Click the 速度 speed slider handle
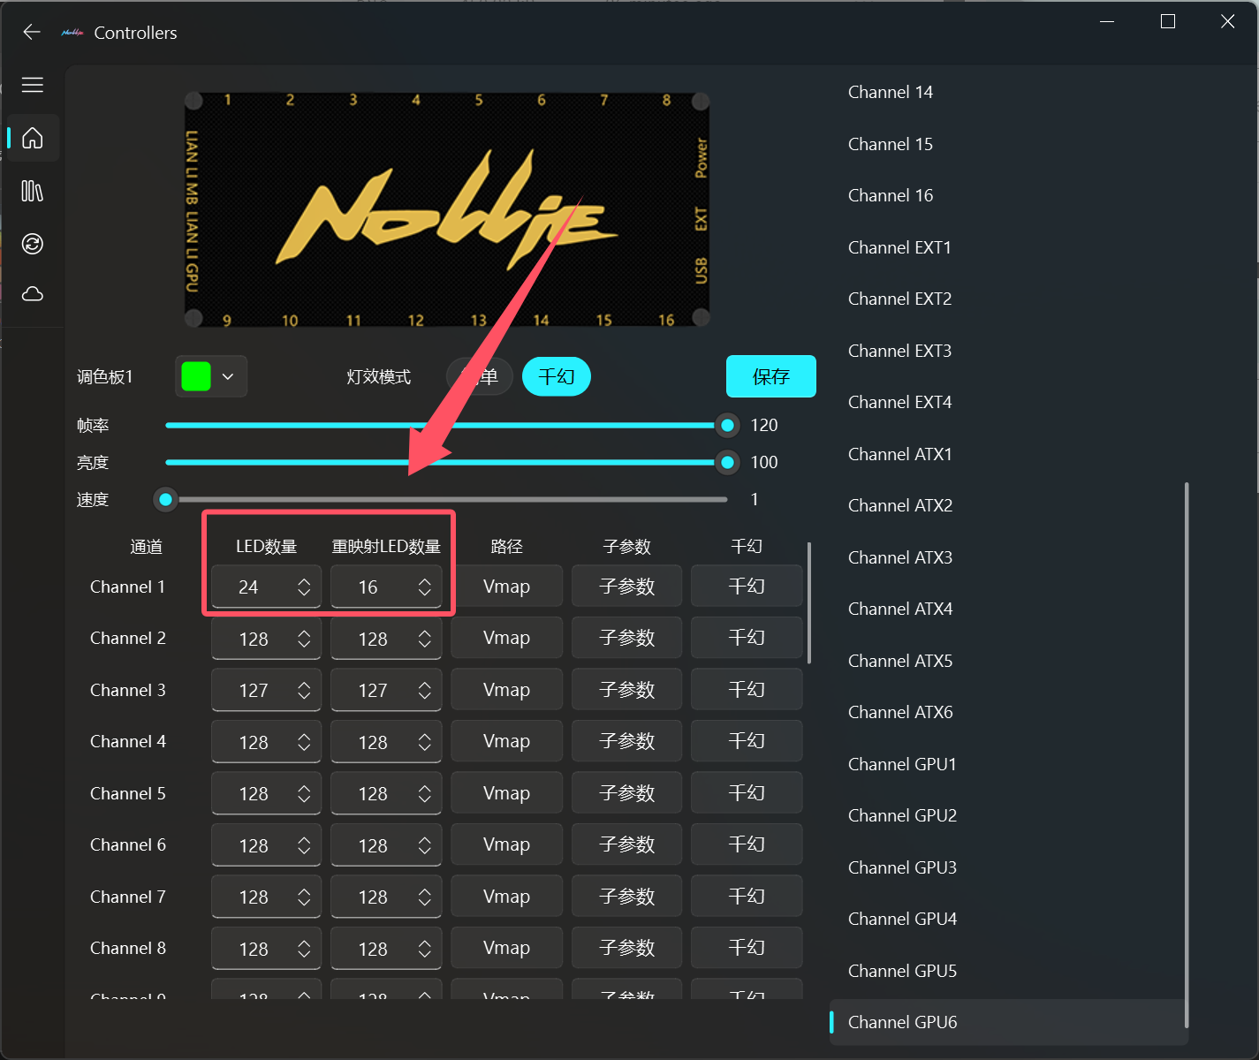The image size is (1259, 1060). coord(165,499)
